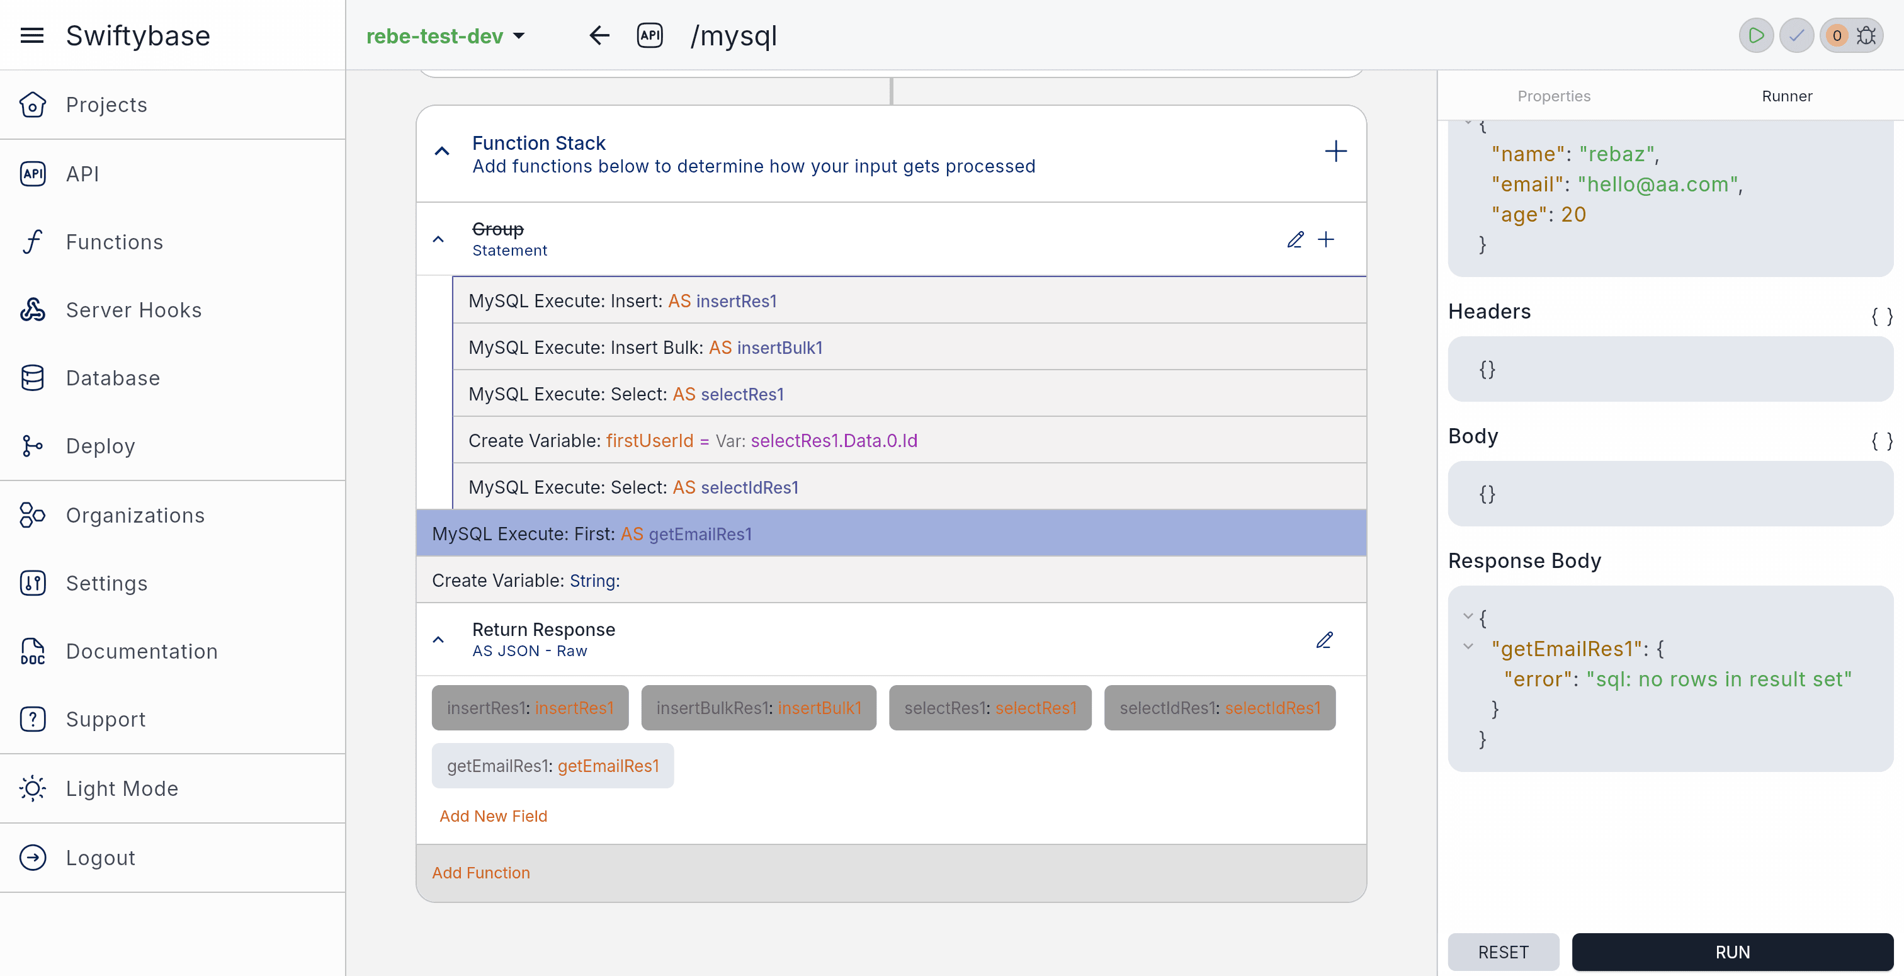
Task: Select MySQL Execute: Select selectRes1 row
Action: point(909,394)
